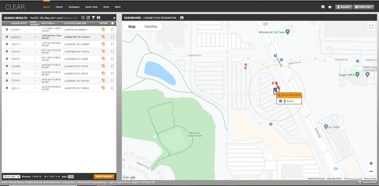
Task: Click Radius Search Here on the map
Action: pyautogui.click(x=289, y=95)
